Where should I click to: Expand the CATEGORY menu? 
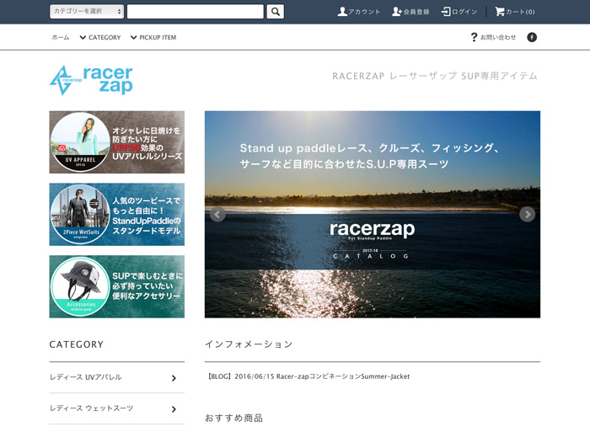100,37
